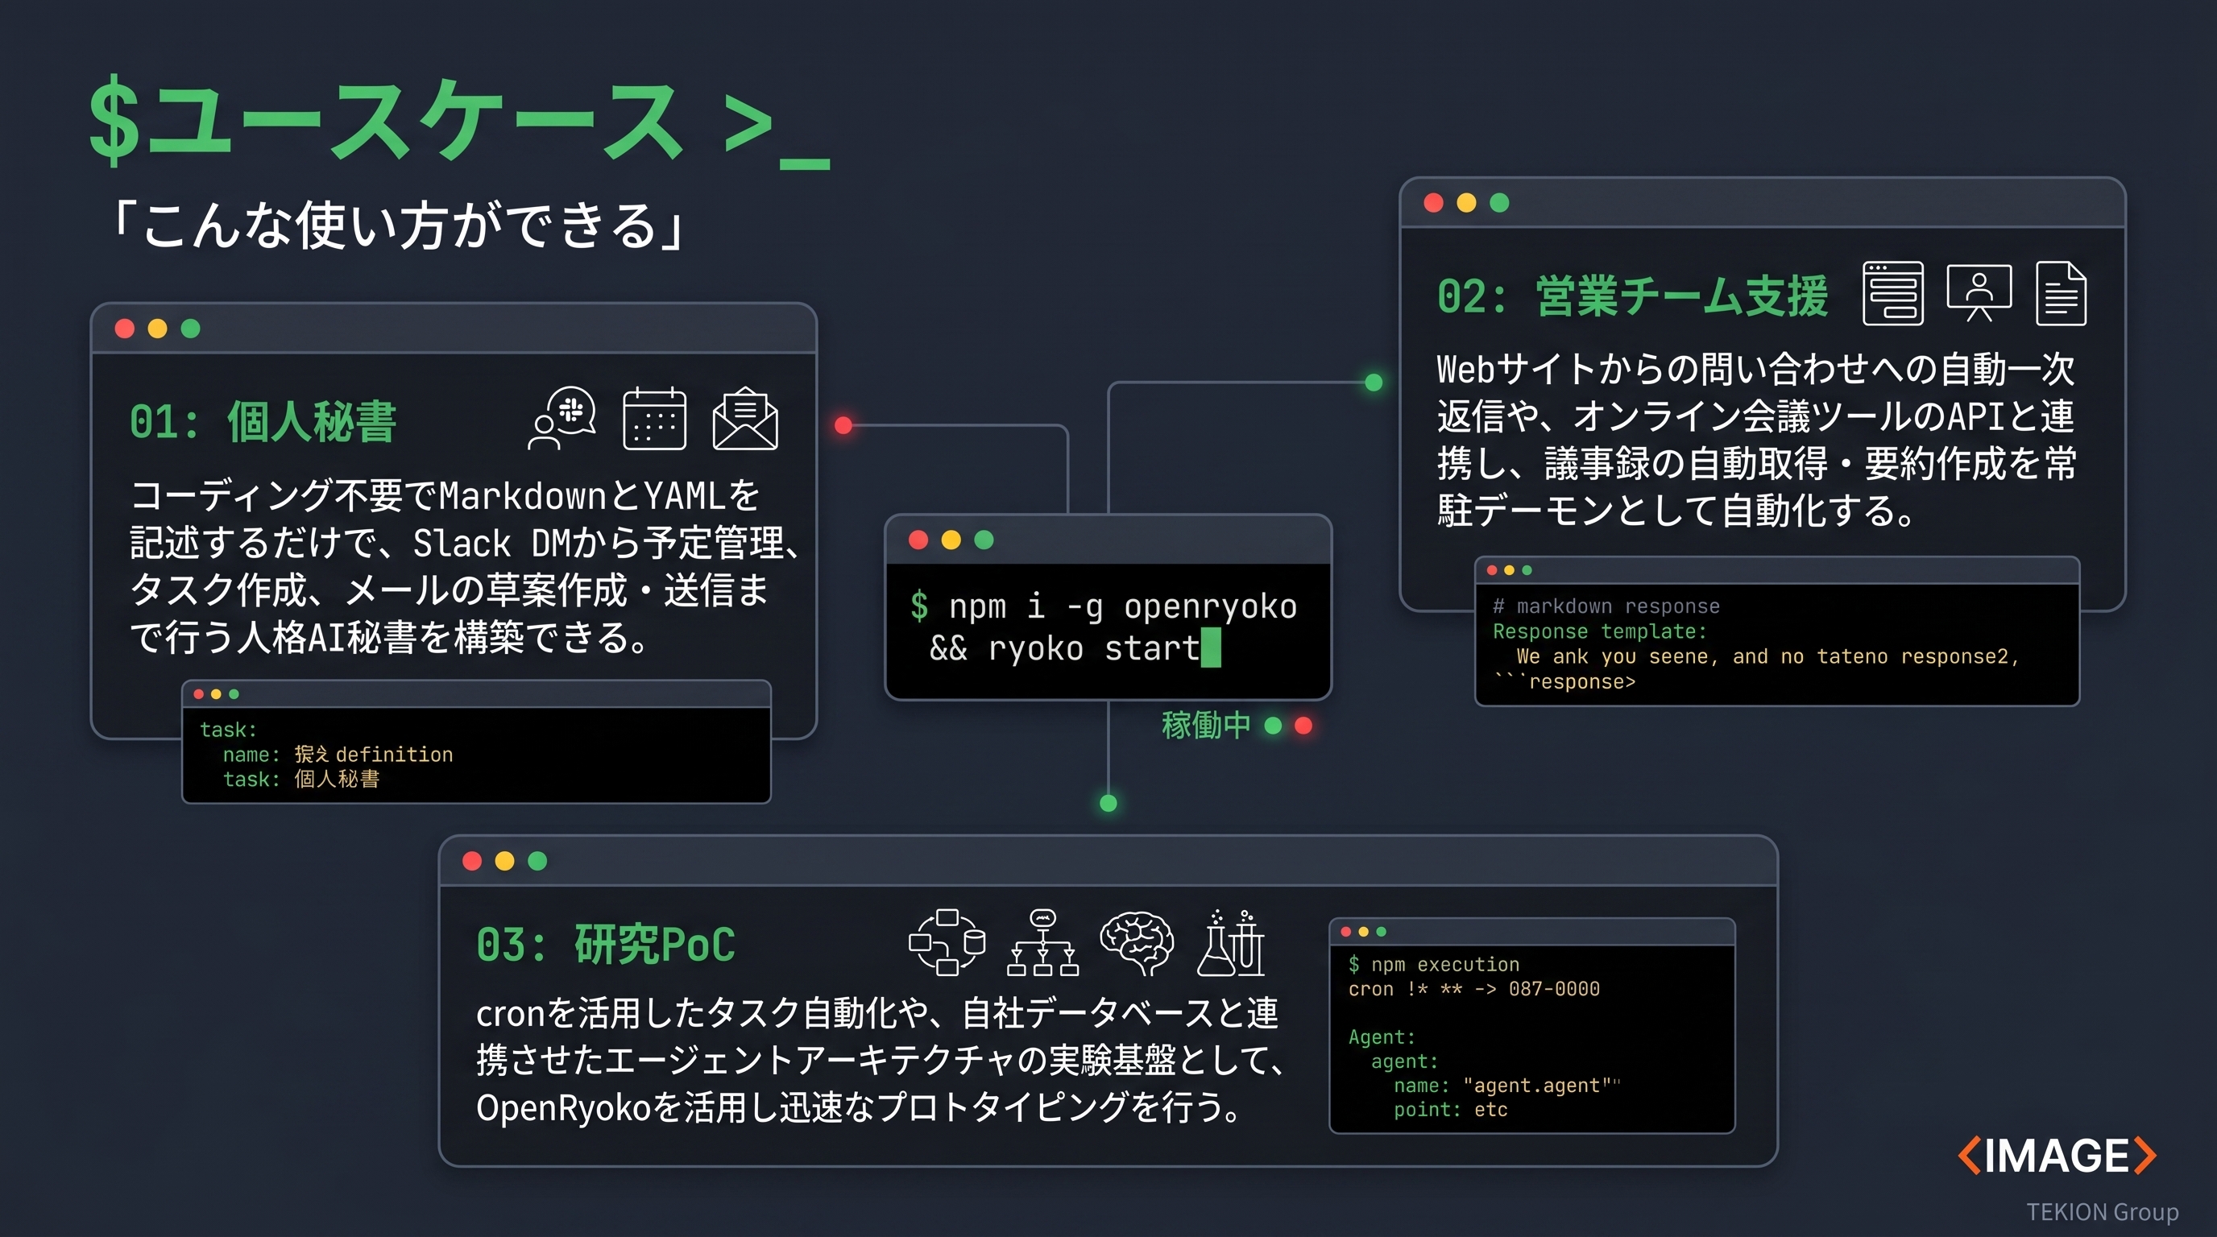2217x1237 pixels.
Task: Click the '```response>' line
Action: [1564, 682]
